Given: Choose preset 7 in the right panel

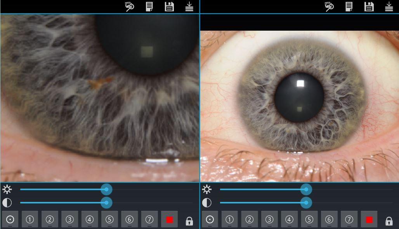Looking at the screenshot, I should [x=349, y=219].
